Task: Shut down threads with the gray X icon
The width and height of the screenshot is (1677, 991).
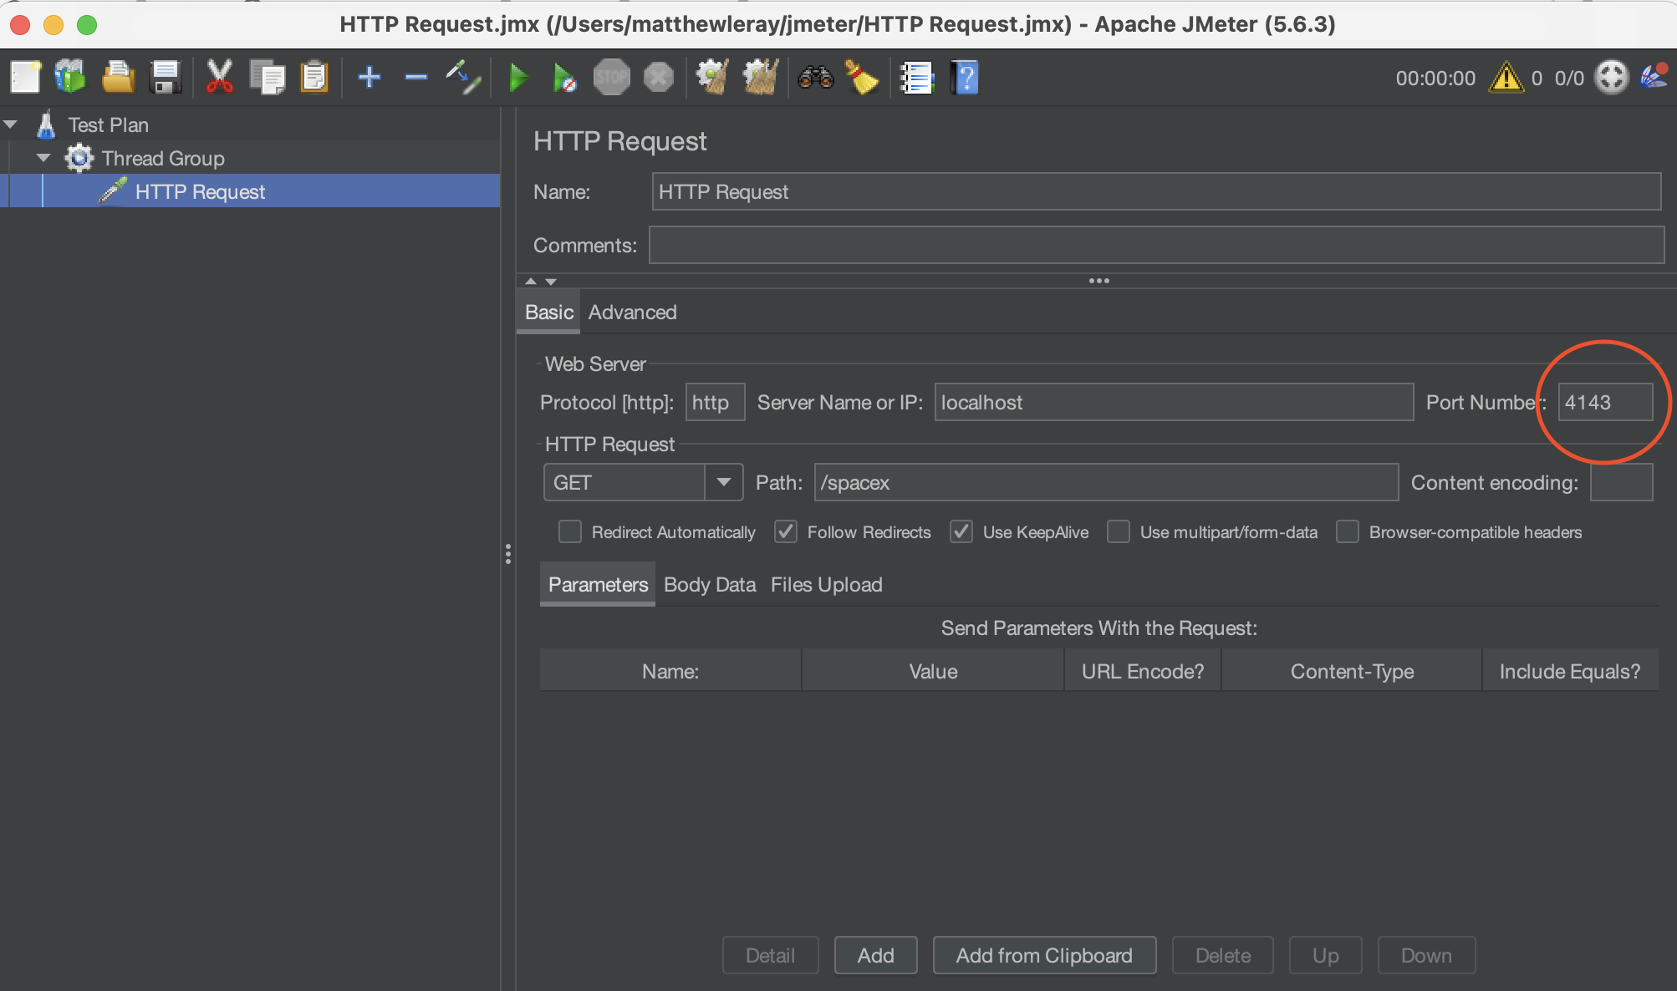Action: pos(659,78)
